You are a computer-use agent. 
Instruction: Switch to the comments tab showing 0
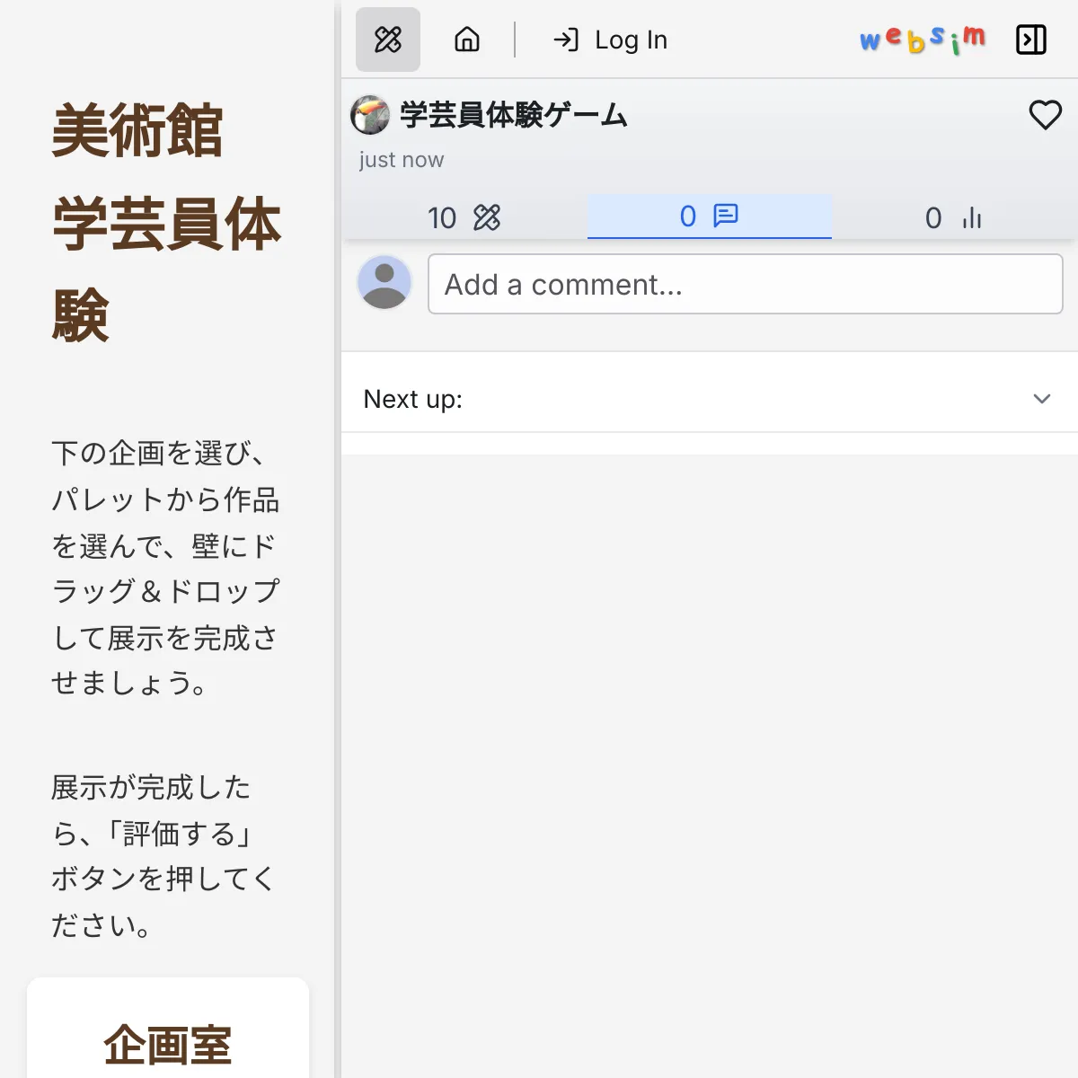pos(709,216)
